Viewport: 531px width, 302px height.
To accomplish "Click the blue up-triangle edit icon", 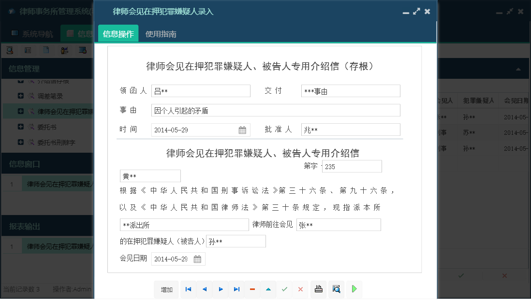I will point(268,289).
